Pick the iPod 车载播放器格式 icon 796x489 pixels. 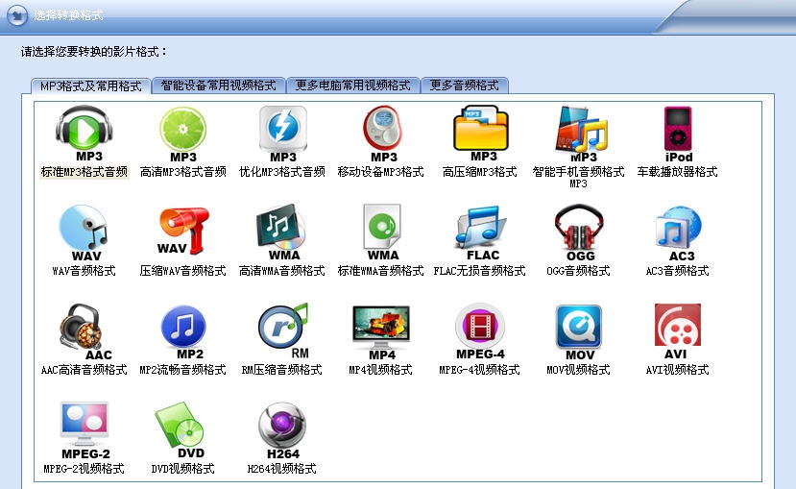[678, 134]
